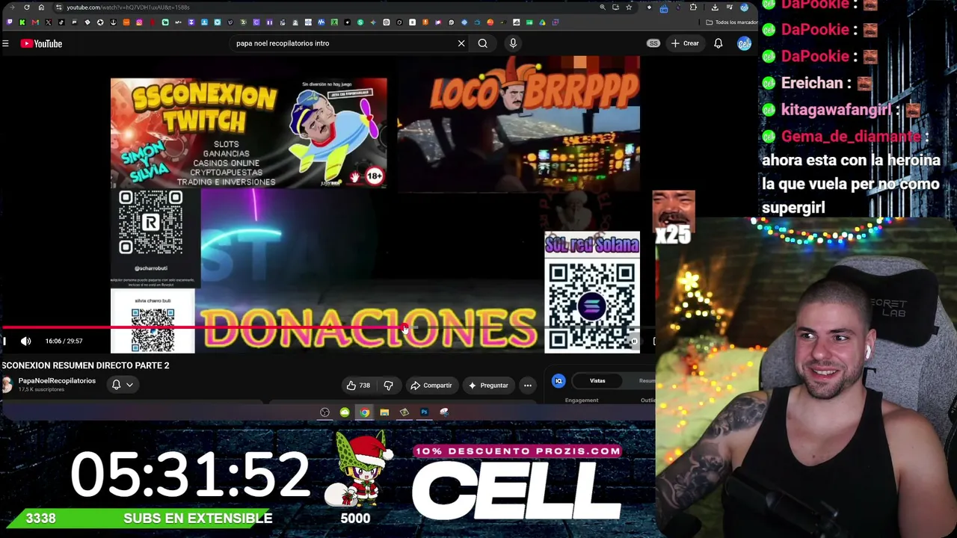Click the 'SUBS EN EXTENSIBLE' label

tap(198, 519)
